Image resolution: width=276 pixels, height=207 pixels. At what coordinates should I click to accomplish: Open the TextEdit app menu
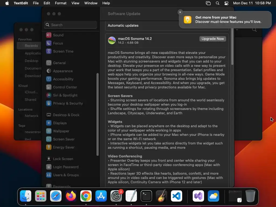[21, 3]
